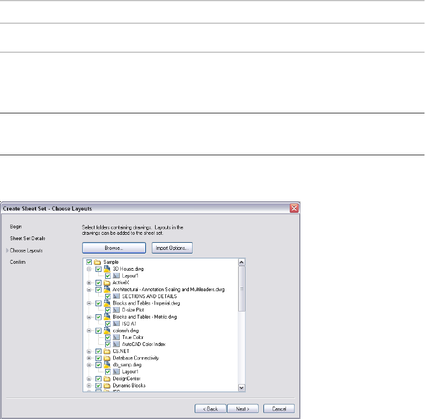The image size is (425, 419).
Task: Uncheck the Dynamic Blocks checkbox
Action: pyautogui.click(x=98, y=385)
